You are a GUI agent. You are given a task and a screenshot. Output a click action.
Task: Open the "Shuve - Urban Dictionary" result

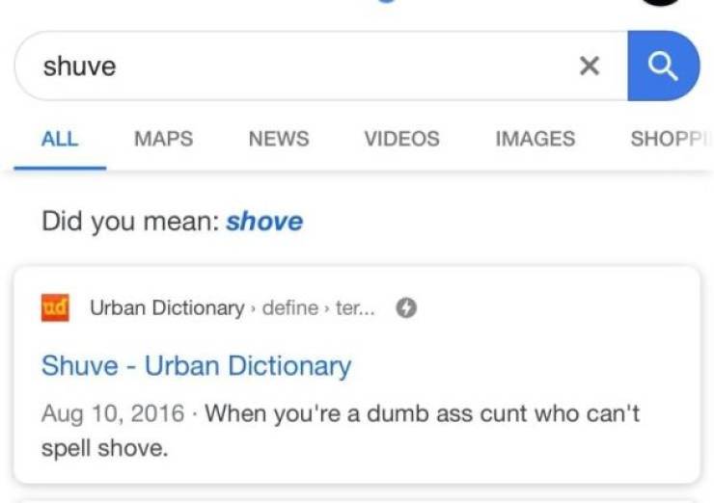(x=196, y=366)
